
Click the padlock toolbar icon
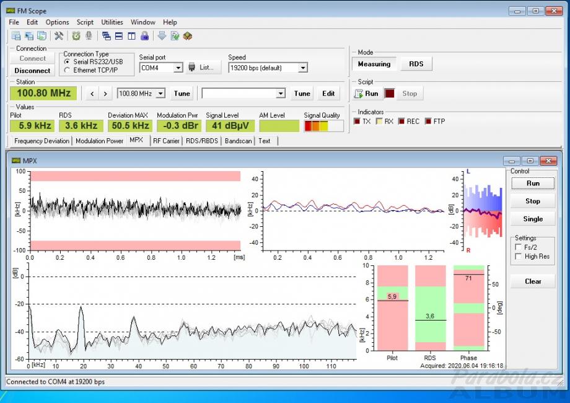pos(145,36)
